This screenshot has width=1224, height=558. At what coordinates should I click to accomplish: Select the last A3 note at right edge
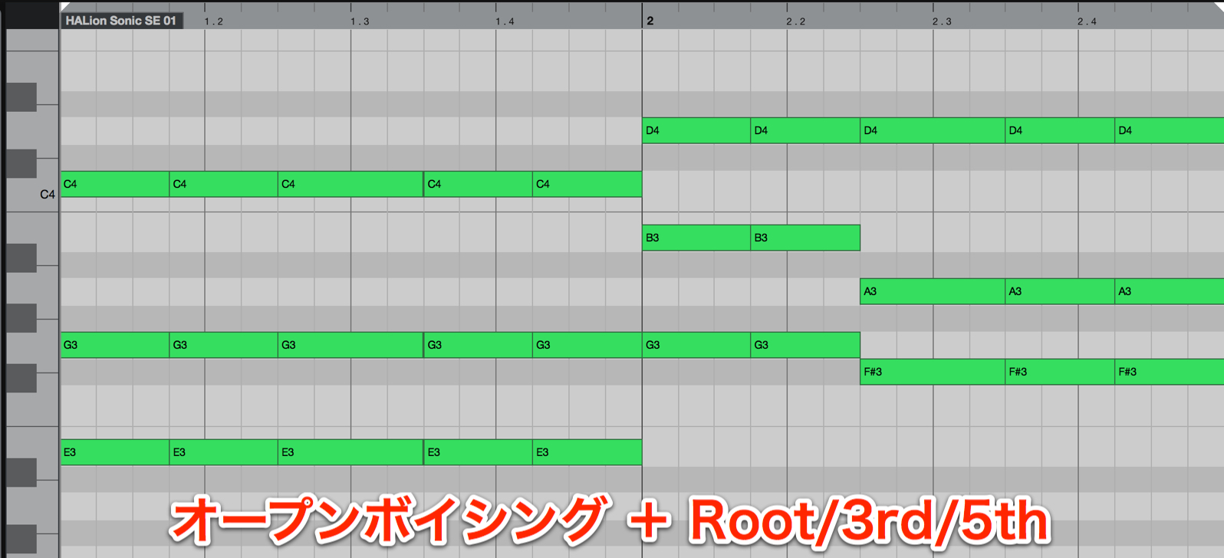coord(1170,291)
